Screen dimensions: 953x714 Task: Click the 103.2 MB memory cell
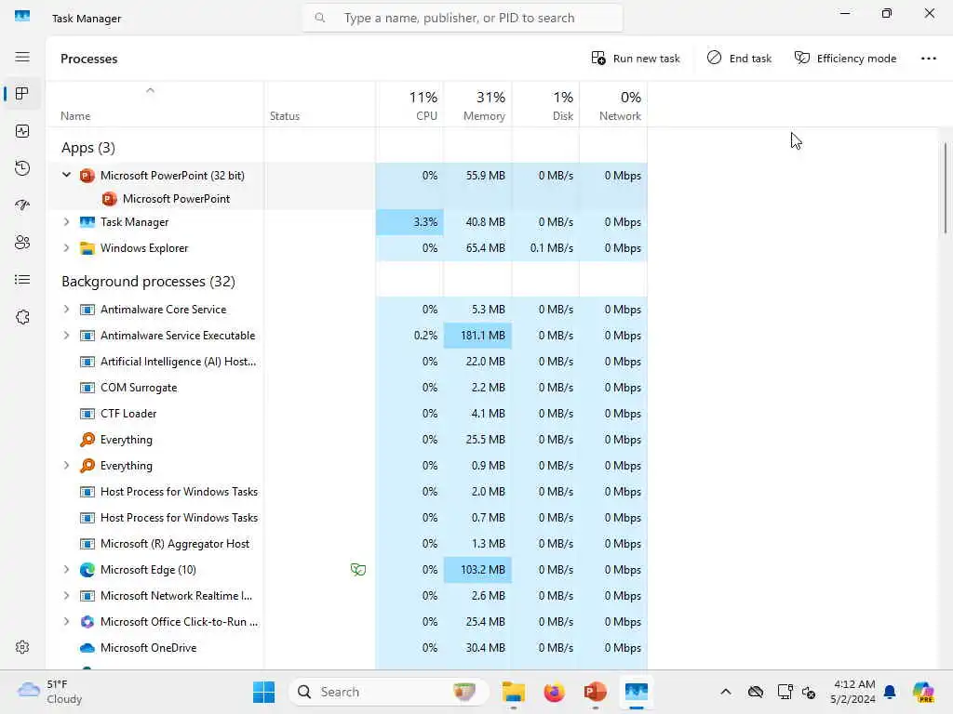coord(477,570)
